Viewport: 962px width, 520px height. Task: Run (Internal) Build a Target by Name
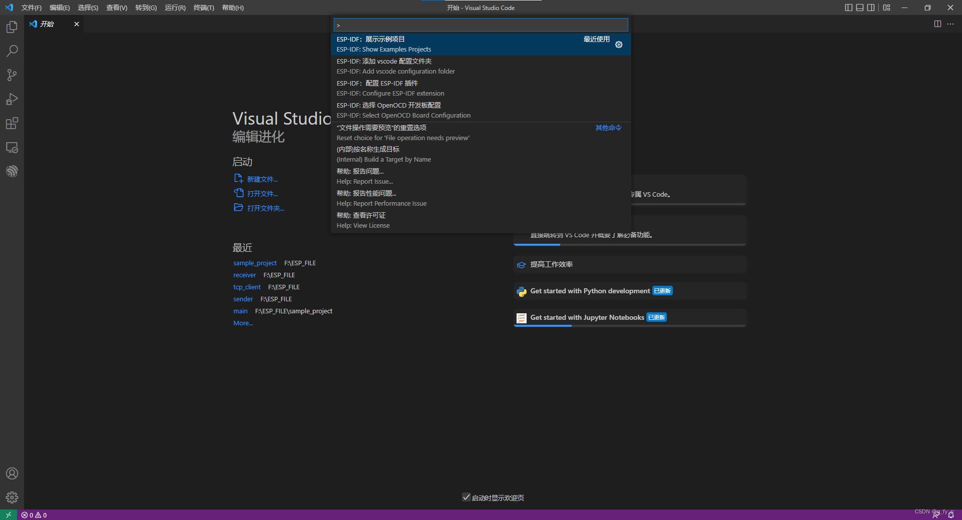(480, 154)
